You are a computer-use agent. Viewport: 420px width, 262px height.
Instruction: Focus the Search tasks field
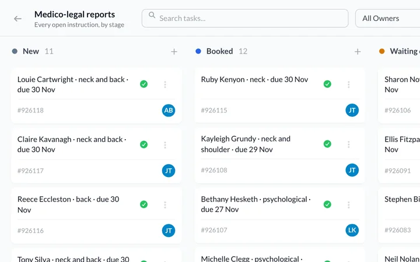click(245, 18)
